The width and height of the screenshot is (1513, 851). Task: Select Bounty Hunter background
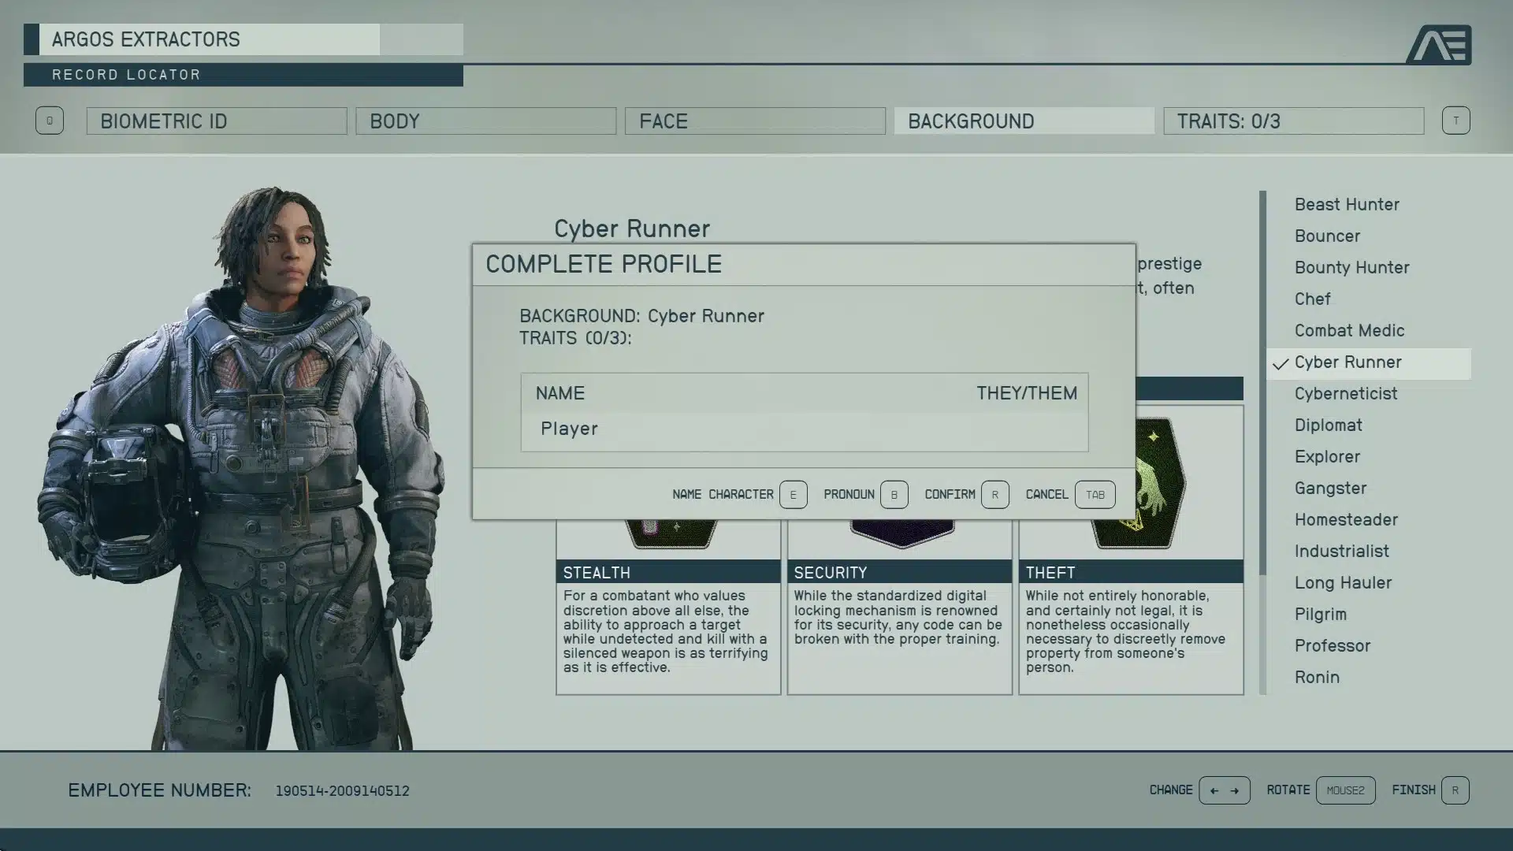coord(1352,267)
